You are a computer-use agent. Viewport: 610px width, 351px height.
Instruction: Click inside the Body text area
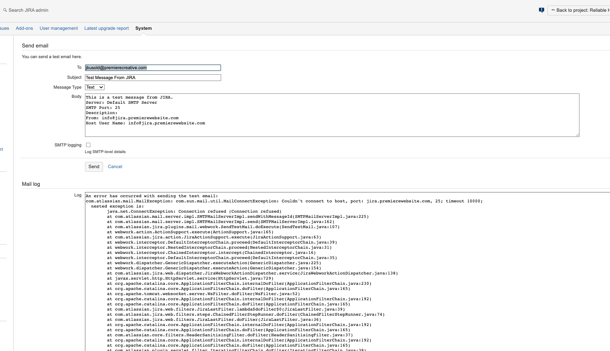(x=332, y=115)
